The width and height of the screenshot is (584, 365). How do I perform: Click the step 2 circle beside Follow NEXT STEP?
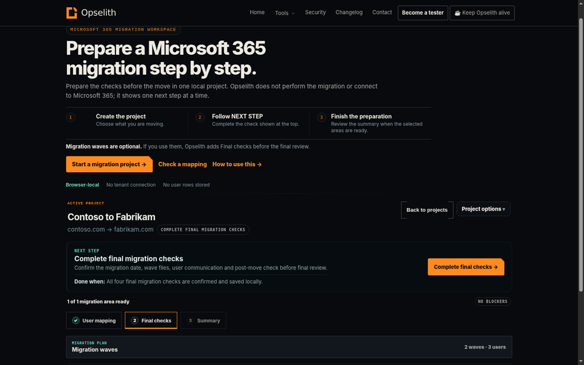coord(200,117)
